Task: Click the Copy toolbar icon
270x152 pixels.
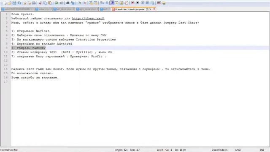Action: click(45, 3)
